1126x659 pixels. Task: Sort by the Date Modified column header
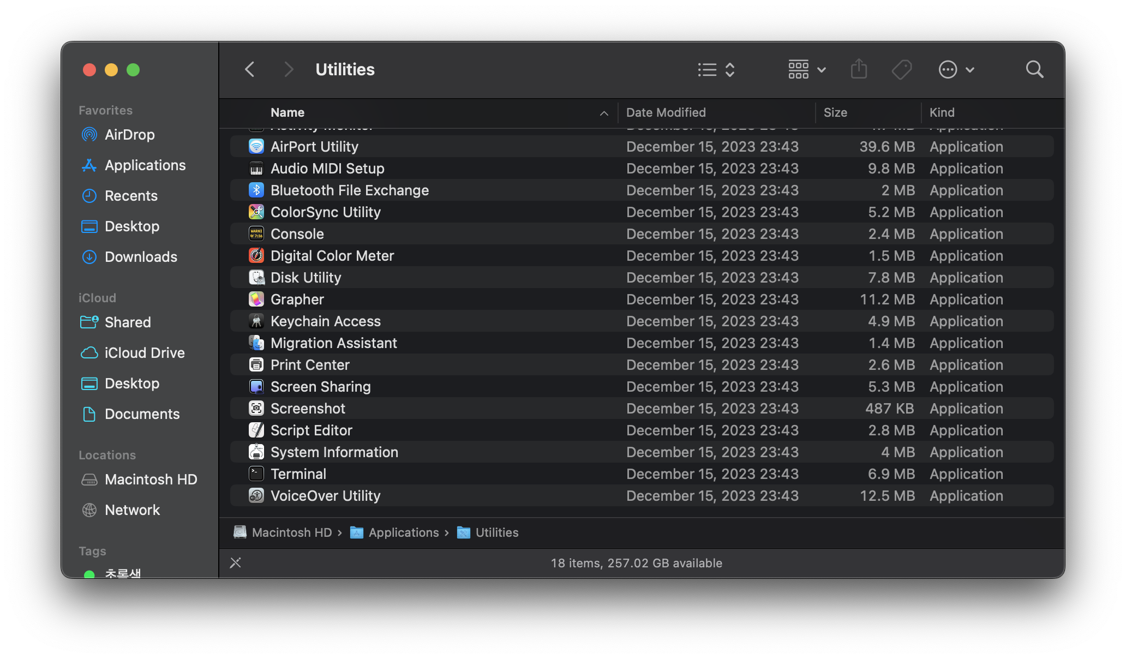click(666, 112)
